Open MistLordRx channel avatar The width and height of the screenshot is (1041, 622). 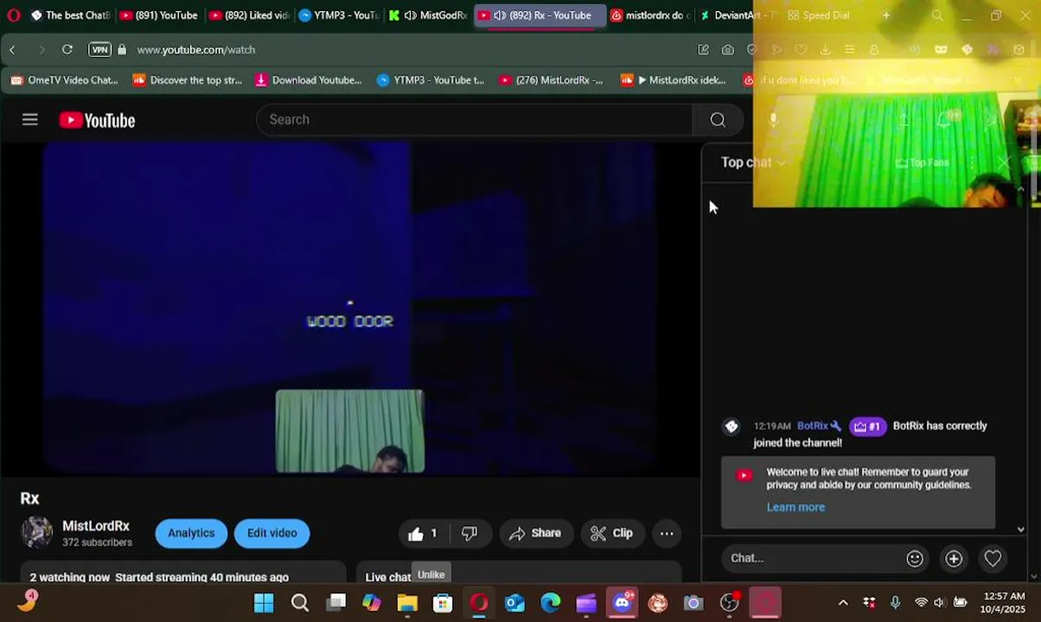pyautogui.click(x=37, y=533)
